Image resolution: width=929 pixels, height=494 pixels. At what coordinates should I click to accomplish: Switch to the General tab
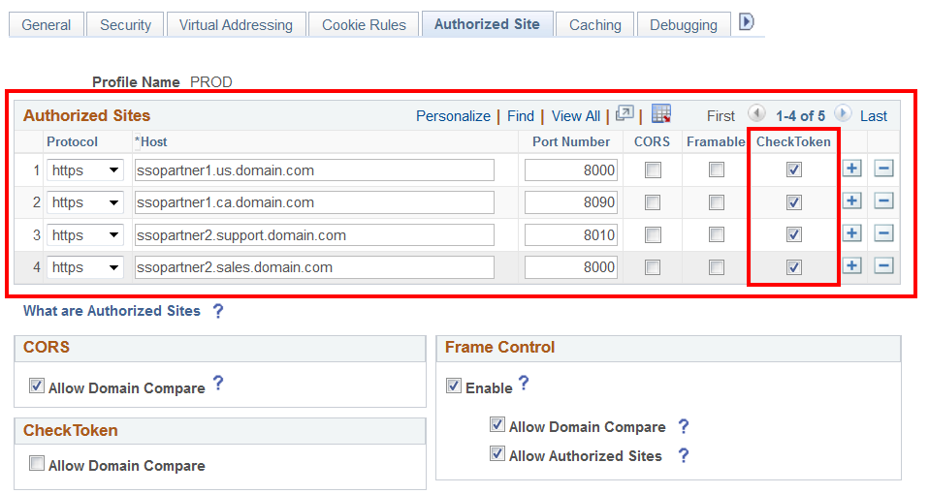(x=47, y=25)
